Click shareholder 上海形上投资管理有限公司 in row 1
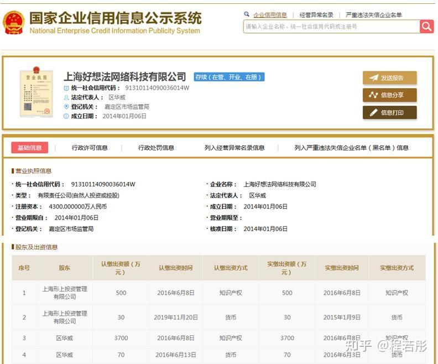 [x=65, y=293]
